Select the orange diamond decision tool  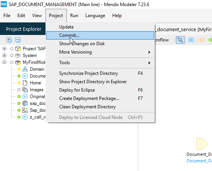[202, 40]
